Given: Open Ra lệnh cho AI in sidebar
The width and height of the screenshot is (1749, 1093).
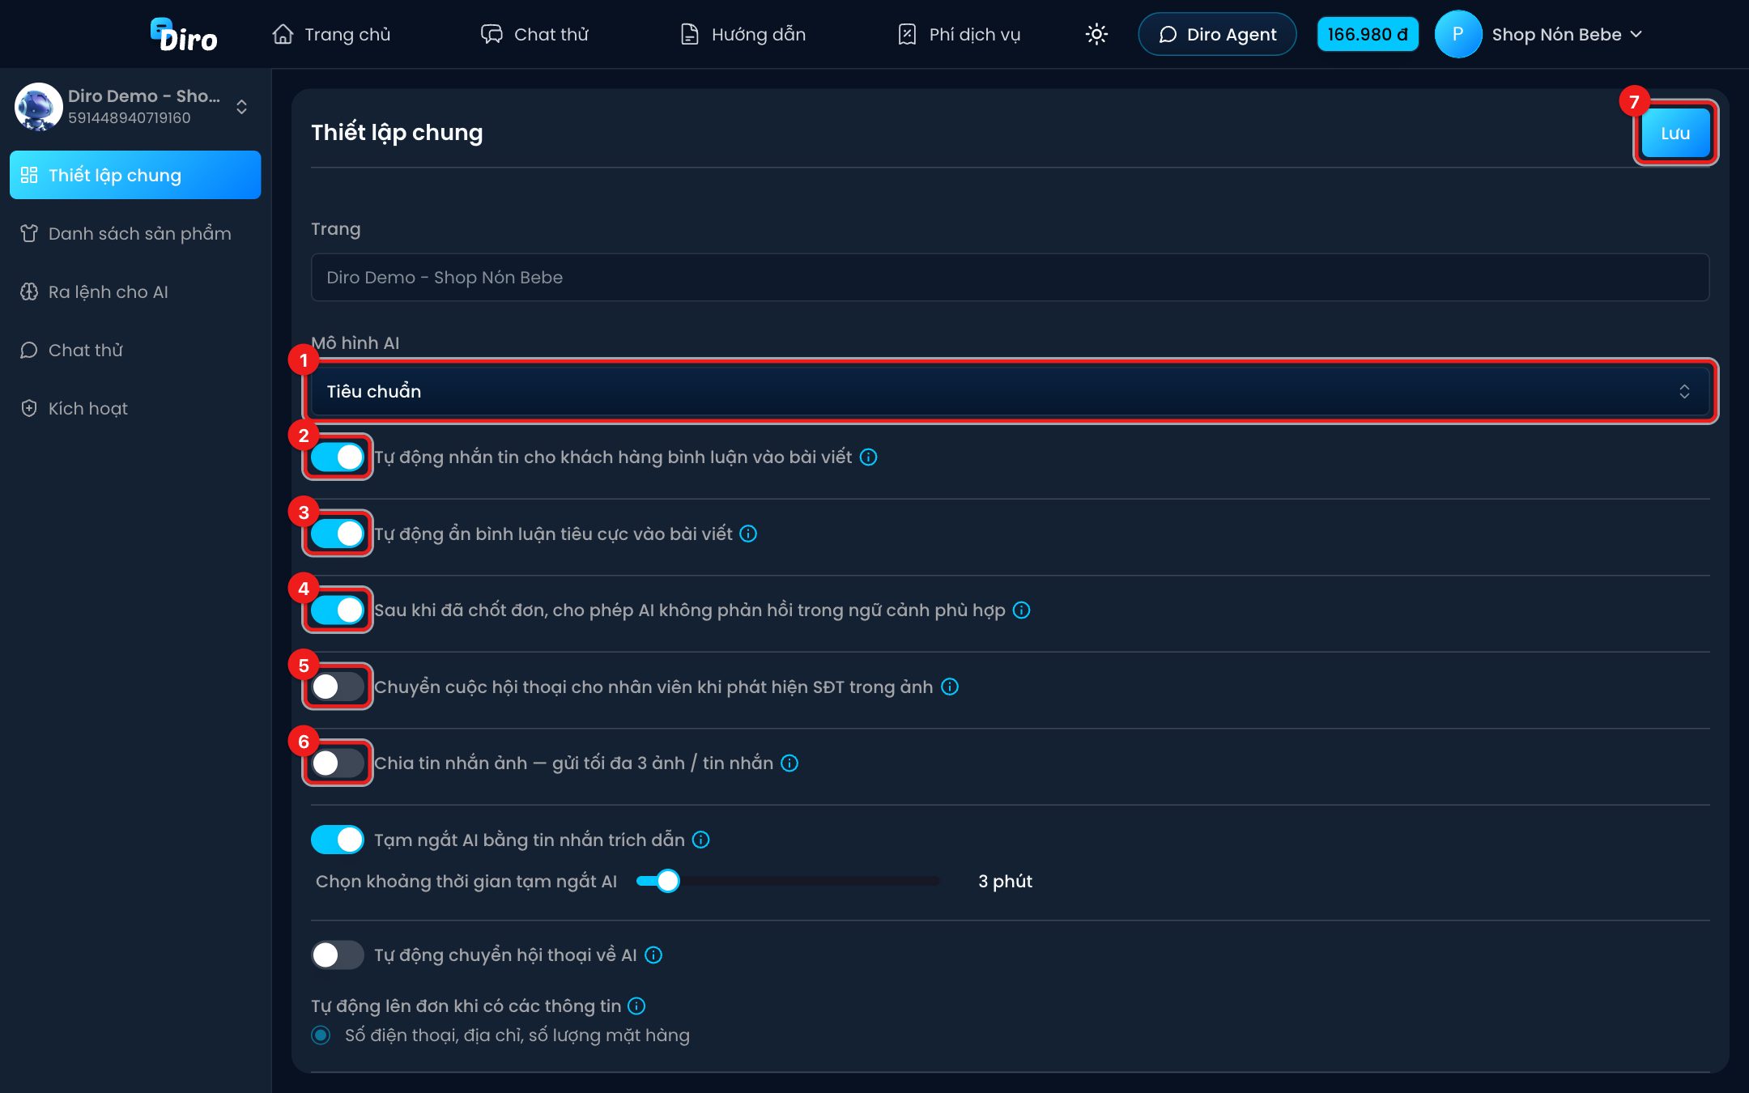Looking at the screenshot, I should [x=135, y=291].
